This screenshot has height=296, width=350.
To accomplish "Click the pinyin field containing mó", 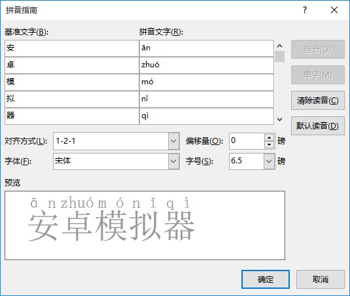I will (x=207, y=82).
